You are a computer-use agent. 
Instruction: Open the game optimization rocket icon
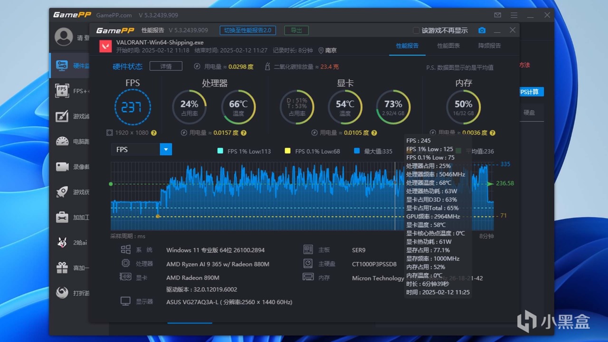[x=62, y=192]
